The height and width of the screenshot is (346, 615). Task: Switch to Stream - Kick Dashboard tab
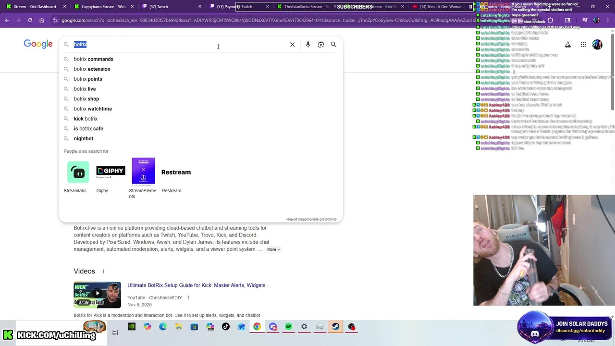(34, 7)
